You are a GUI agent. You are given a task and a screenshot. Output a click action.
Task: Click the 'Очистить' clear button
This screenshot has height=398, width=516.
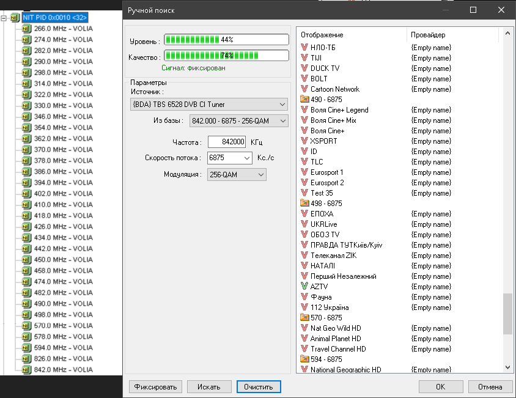pyautogui.click(x=259, y=386)
